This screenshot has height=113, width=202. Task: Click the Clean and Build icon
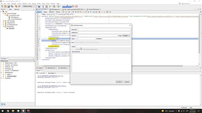coord(46,6)
